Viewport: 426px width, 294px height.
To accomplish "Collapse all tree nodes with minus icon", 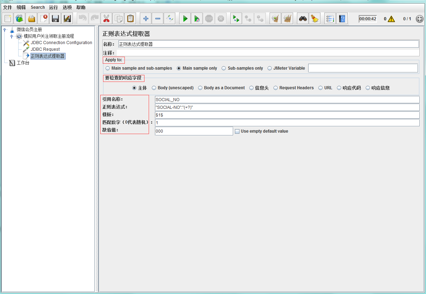I will [158, 19].
